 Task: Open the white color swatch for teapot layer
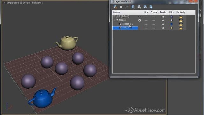[171, 20]
